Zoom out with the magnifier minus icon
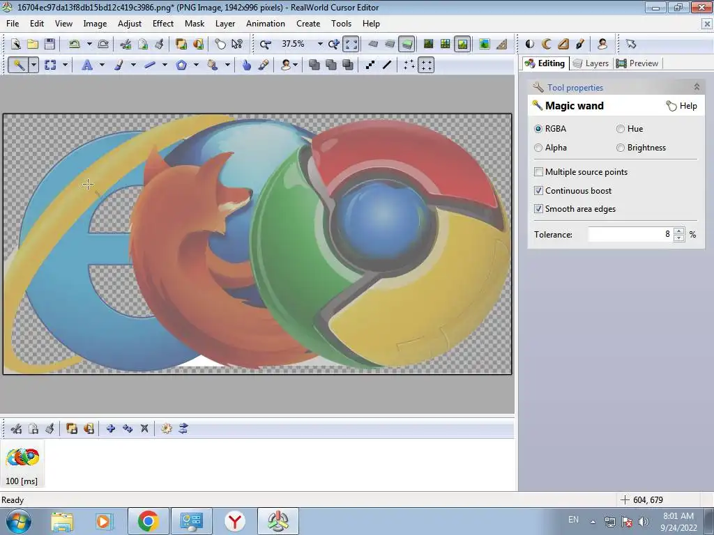714x535 pixels. click(x=266, y=44)
